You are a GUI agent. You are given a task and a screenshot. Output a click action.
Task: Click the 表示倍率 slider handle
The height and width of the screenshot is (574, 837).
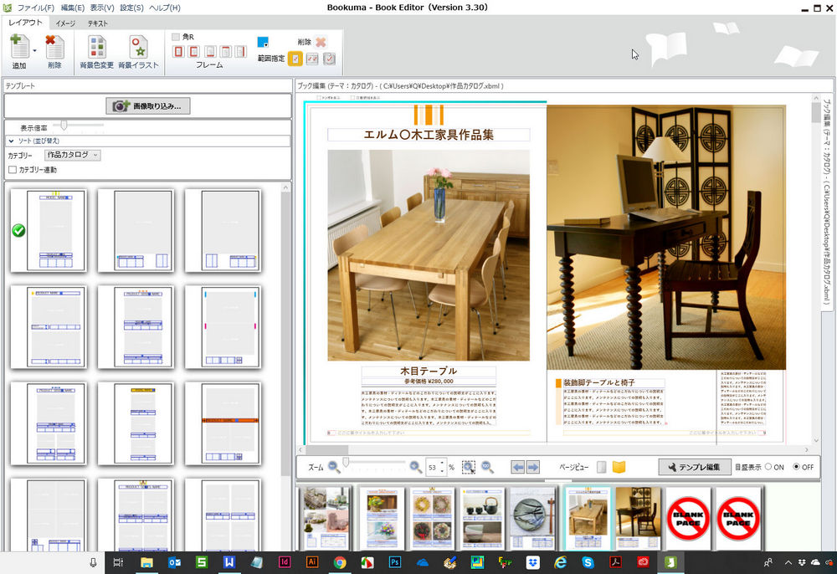coord(63,126)
